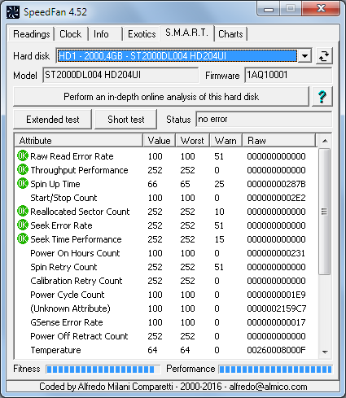Select the (Unknown Attribute) row
The height and width of the screenshot is (398, 346).
166,308
